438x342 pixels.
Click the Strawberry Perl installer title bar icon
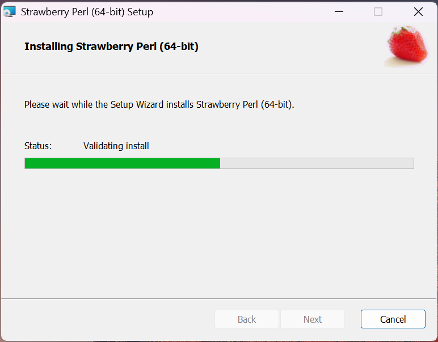point(10,11)
